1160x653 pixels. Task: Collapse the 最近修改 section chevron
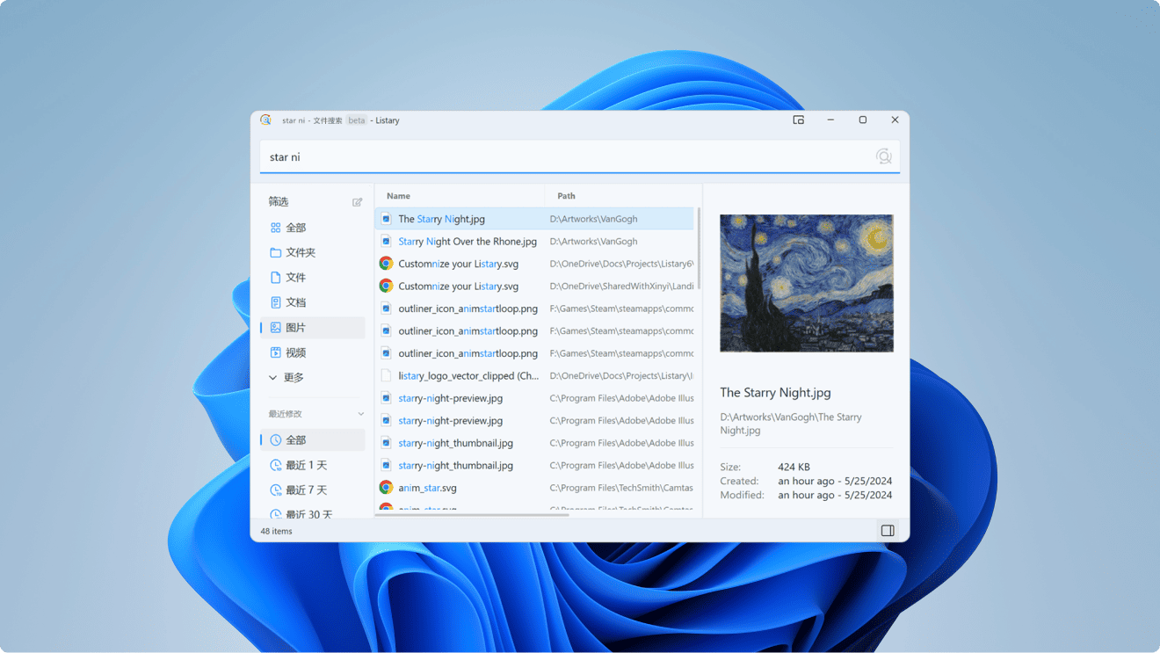360,414
